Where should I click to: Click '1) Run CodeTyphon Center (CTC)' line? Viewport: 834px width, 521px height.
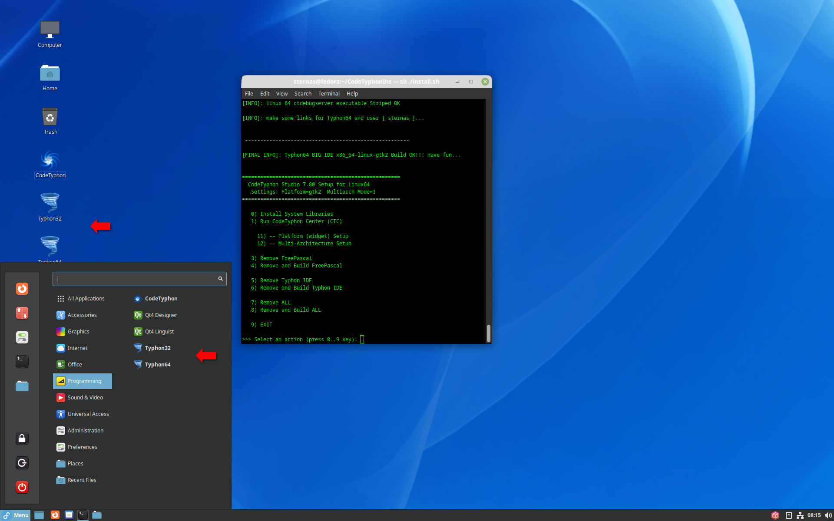pyautogui.click(x=296, y=221)
